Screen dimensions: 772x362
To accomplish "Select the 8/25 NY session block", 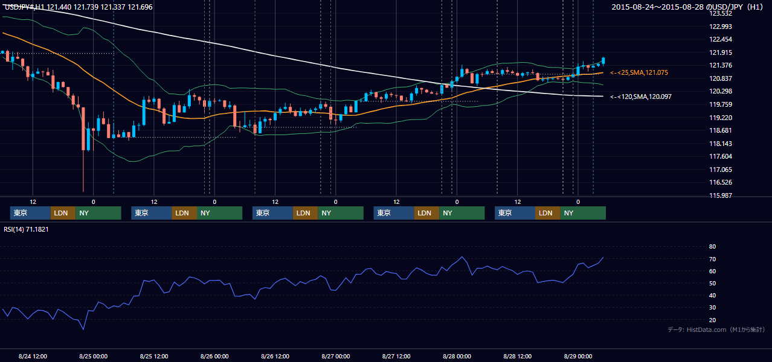I will coord(219,213).
